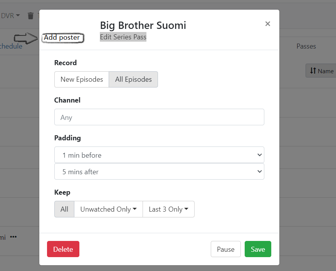Expand the 1 min before padding selector
This screenshot has width=336, height=271.
point(159,155)
